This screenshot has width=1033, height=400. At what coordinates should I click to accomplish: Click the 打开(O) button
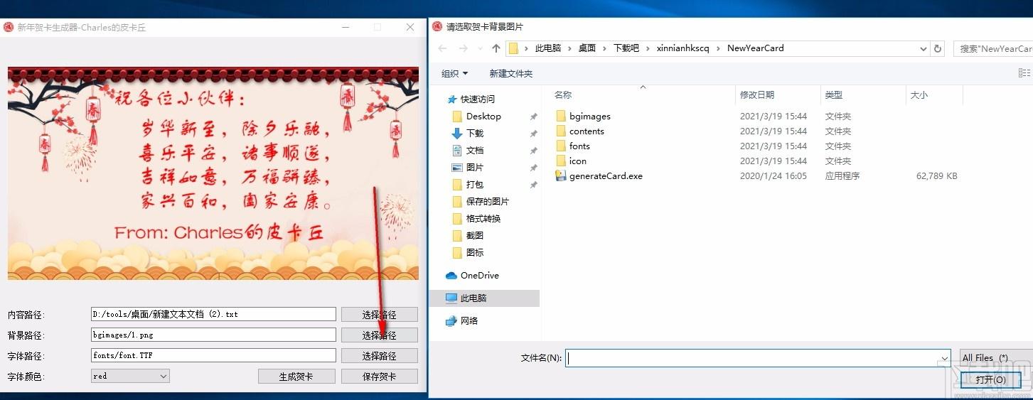click(990, 380)
